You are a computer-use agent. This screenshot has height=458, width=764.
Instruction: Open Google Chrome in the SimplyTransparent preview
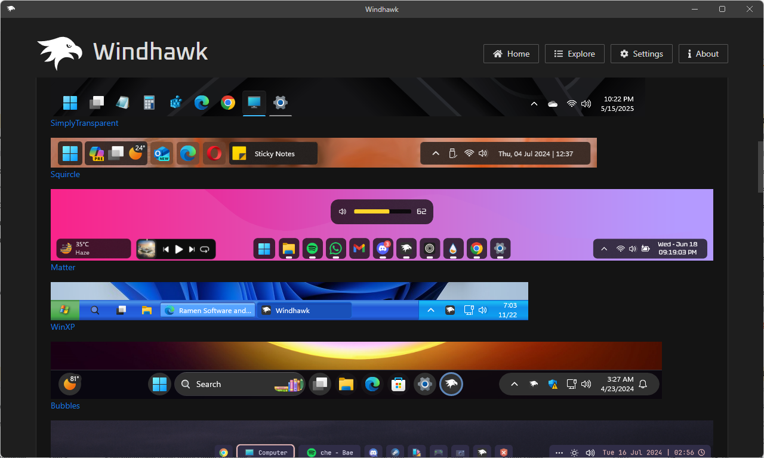coord(227,103)
